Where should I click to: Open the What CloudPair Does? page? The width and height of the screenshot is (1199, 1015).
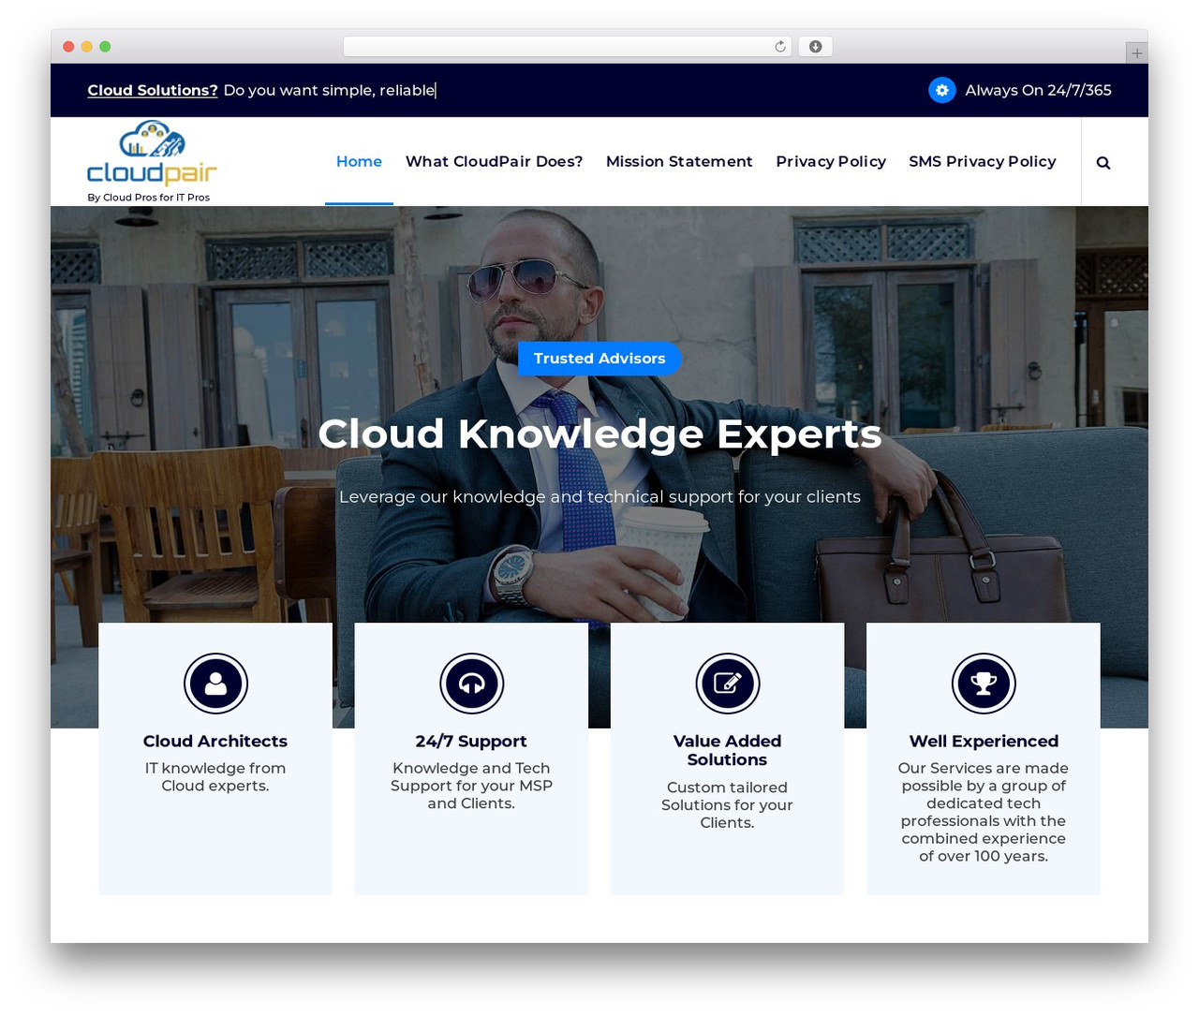(494, 161)
